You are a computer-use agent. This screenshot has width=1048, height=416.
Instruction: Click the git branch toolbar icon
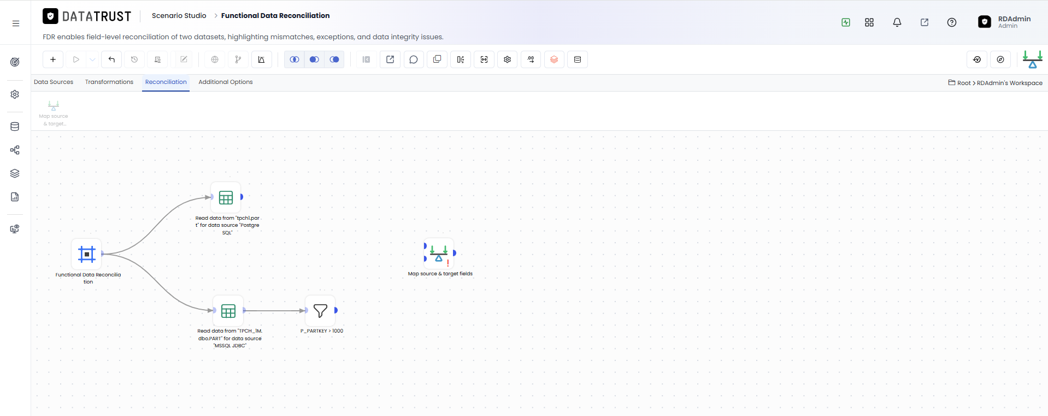coord(238,59)
